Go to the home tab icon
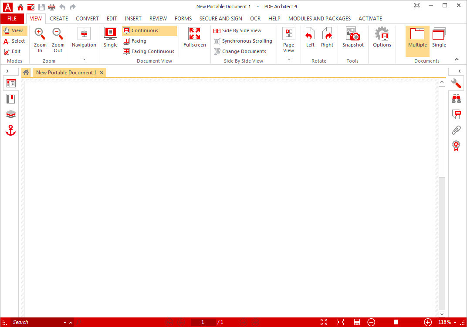467x327 pixels. 26,73
